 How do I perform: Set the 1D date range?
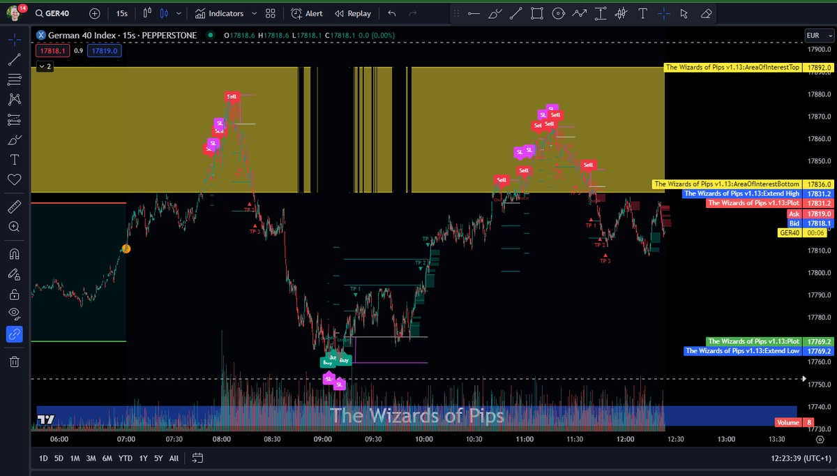pos(43,459)
